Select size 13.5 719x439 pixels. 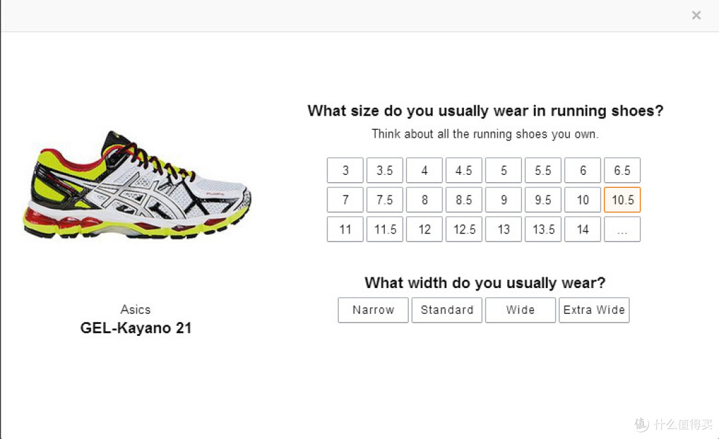(x=543, y=229)
